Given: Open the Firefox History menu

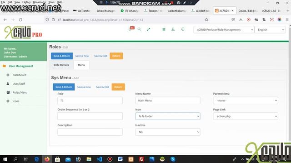Looking at the screenshot, I should 26,2.
